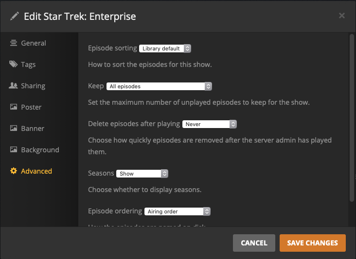The image size is (356, 259).
Task: Click the Banner image icon
Action: pyautogui.click(x=14, y=129)
